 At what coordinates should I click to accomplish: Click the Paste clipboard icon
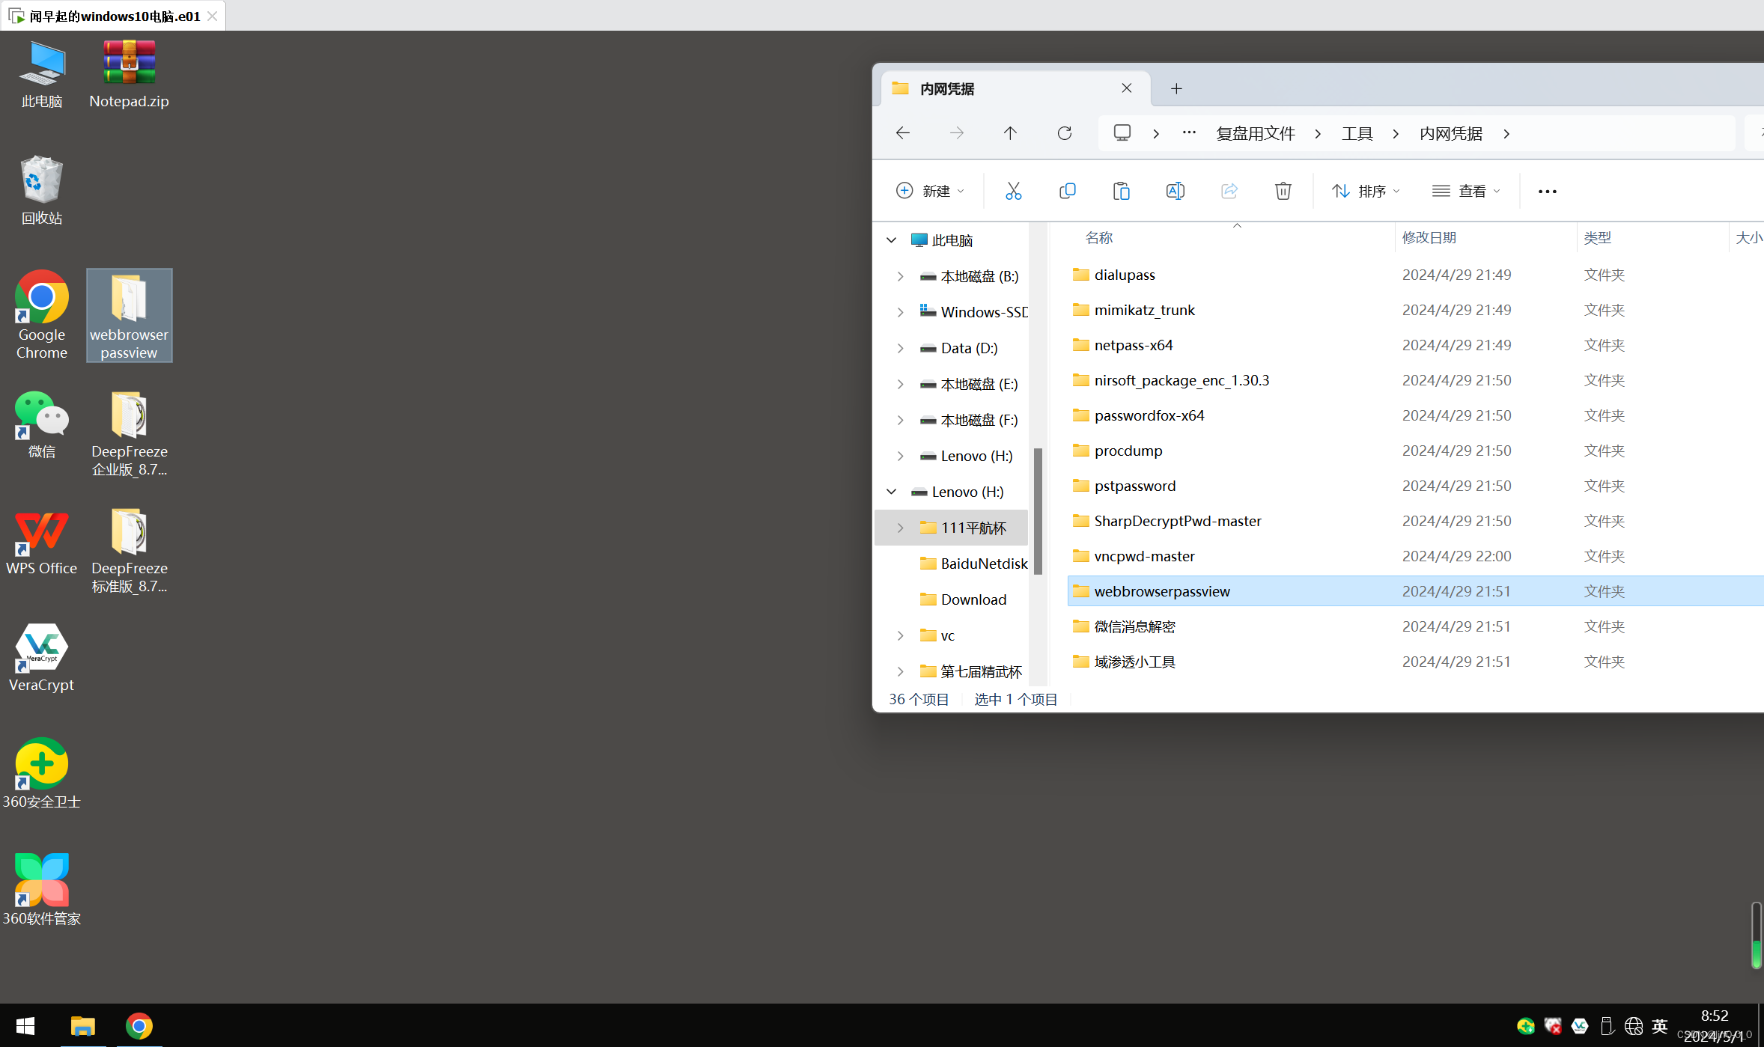1121,191
